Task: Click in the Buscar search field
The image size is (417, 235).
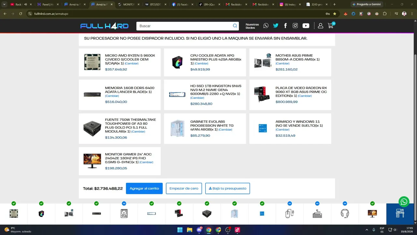Action: click(185, 26)
